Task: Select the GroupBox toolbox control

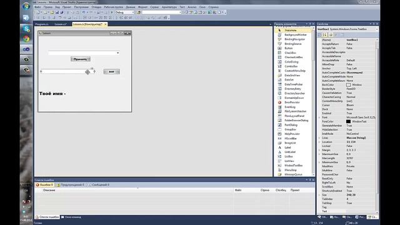Action: coord(293,129)
